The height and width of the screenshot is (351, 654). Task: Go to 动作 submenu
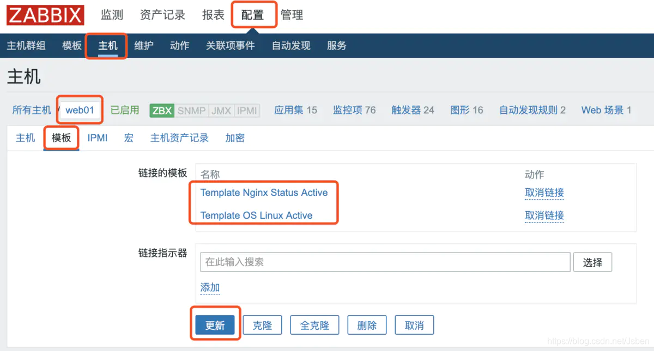180,46
